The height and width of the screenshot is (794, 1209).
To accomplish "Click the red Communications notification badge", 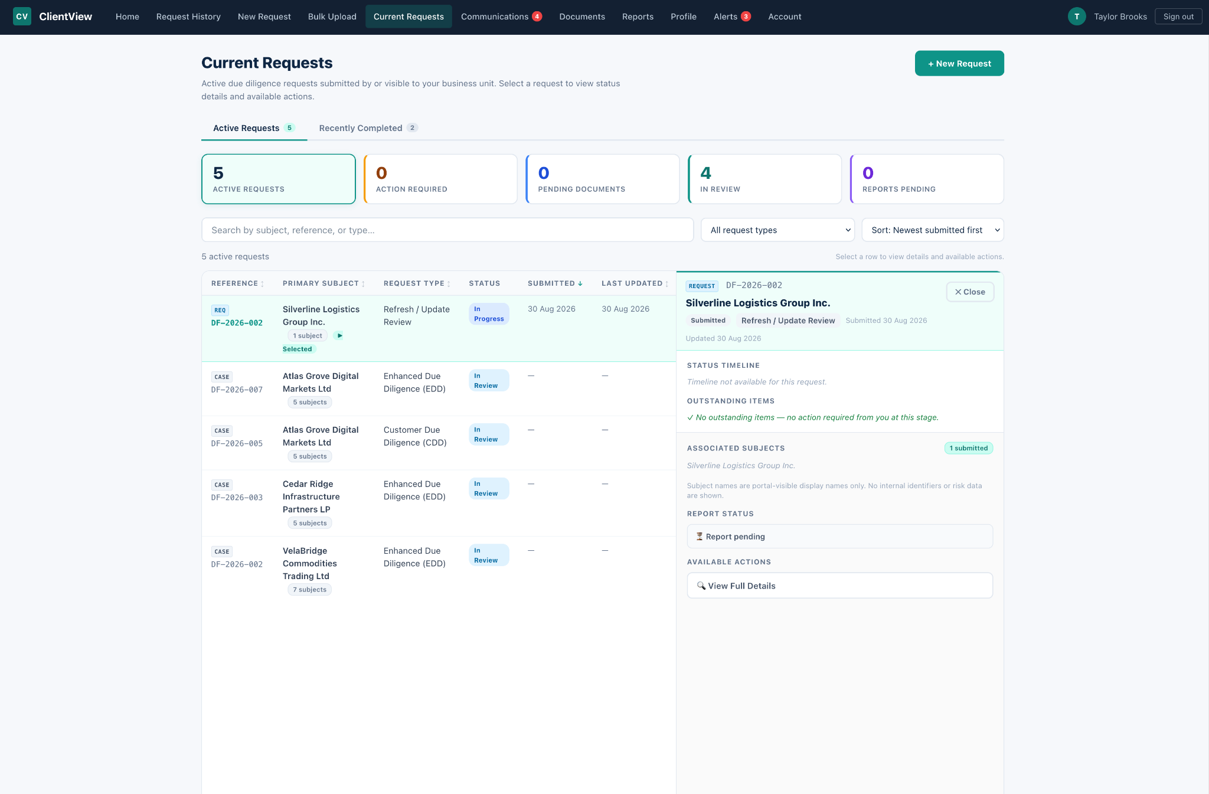I will [x=537, y=17].
